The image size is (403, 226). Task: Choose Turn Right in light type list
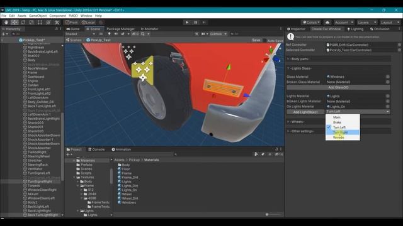[x=343, y=132]
